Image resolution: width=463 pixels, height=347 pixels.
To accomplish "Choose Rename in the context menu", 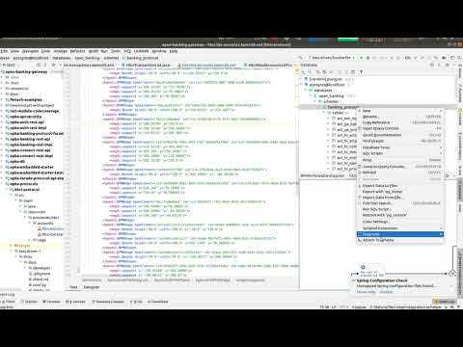I will (x=400, y=117).
